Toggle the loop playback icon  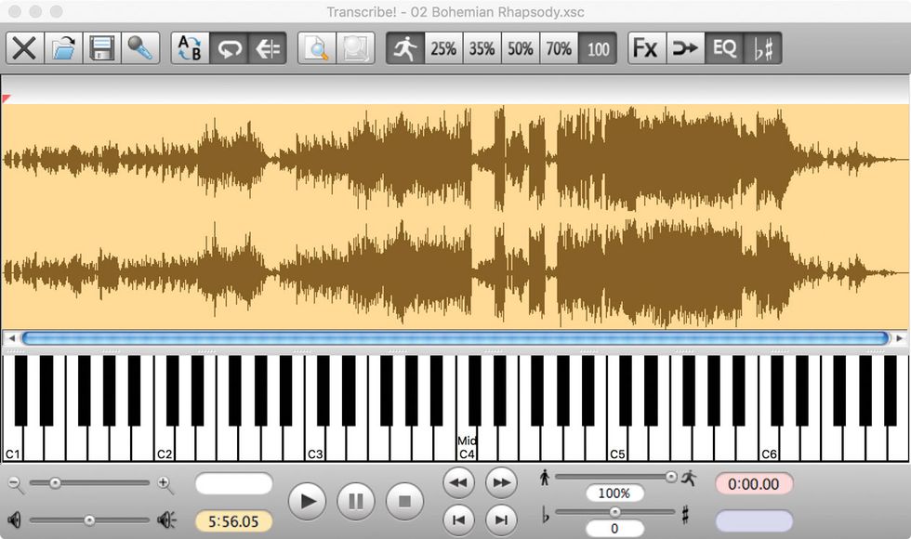(x=230, y=48)
